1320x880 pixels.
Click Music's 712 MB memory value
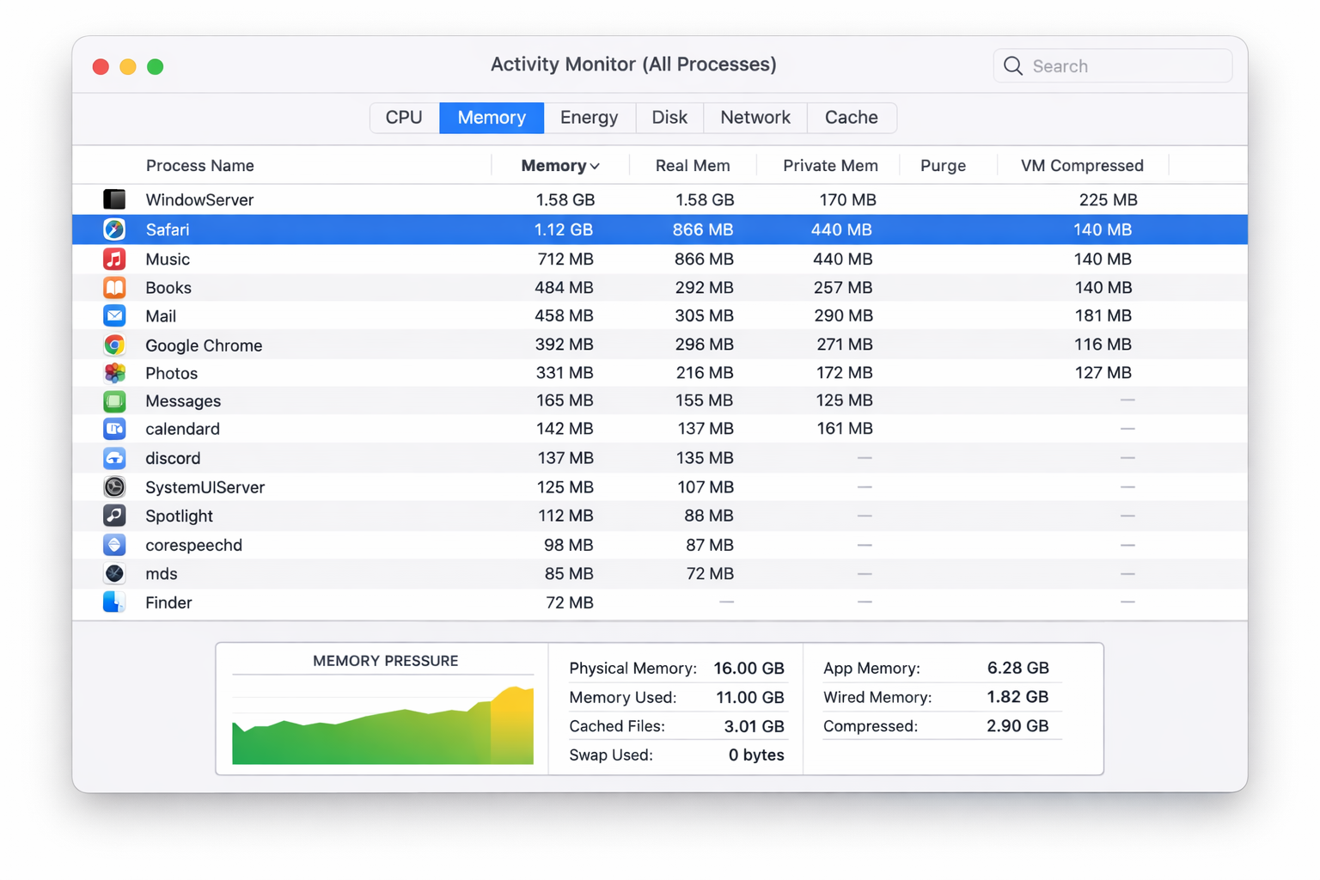pos(565,259)
